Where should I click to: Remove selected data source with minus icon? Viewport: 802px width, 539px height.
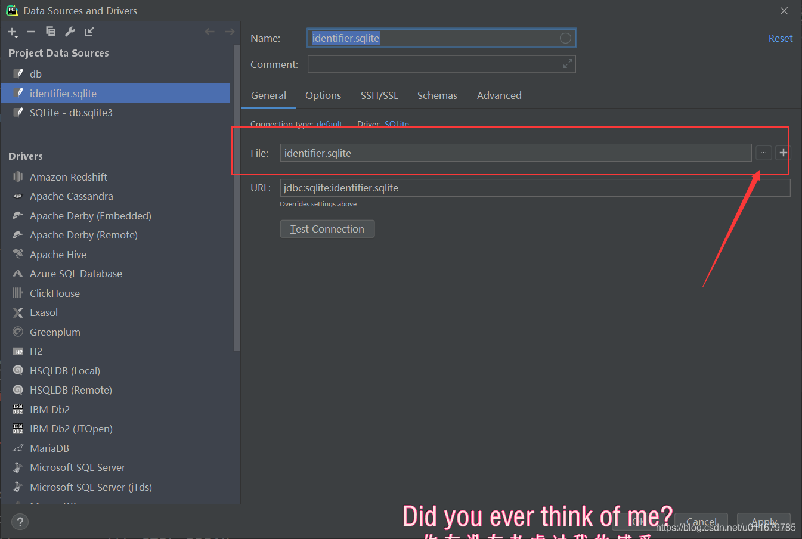pyautogui.click(x=31, y=32)
